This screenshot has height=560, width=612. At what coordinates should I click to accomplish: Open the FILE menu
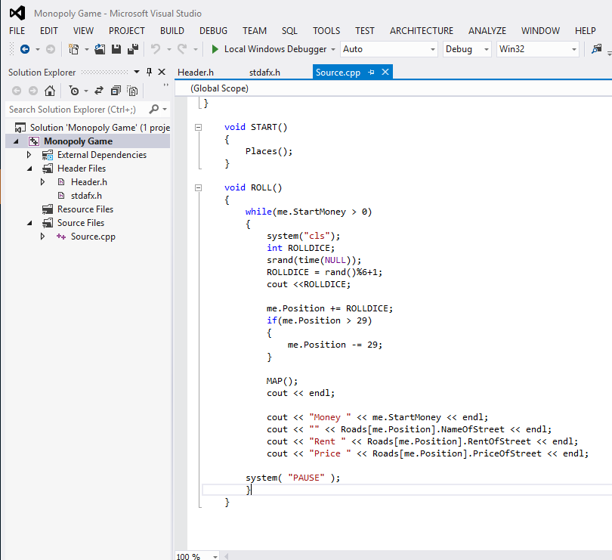point(17,31)
